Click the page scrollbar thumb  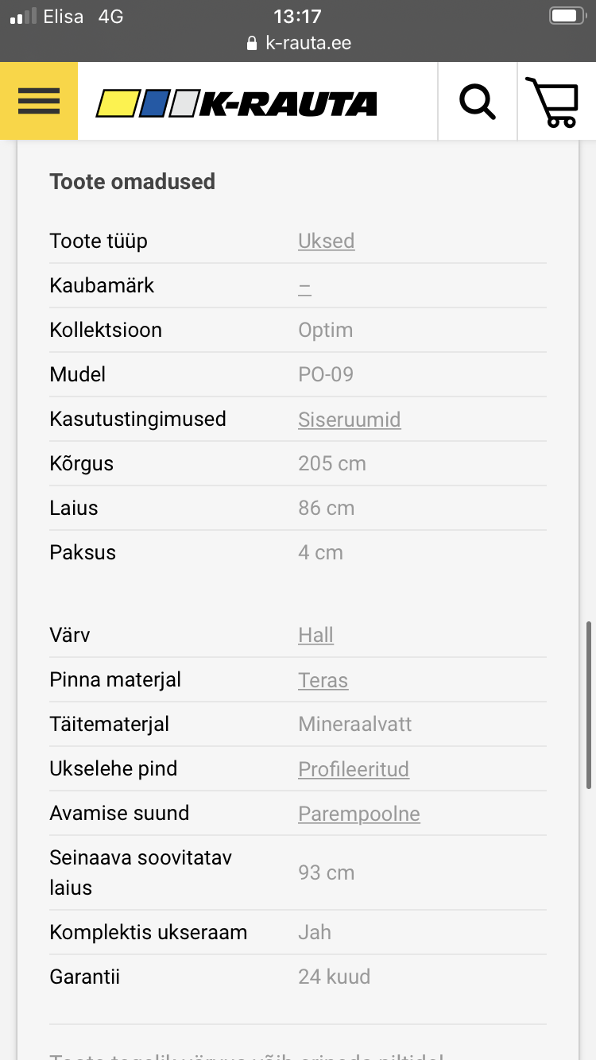click(587, 704)
